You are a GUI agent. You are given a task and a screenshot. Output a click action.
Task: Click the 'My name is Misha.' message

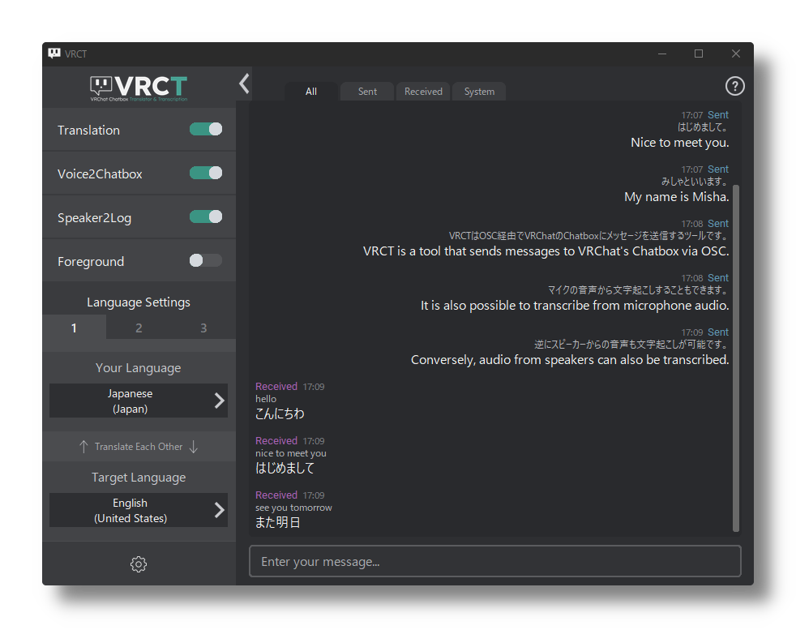[677, 197]
